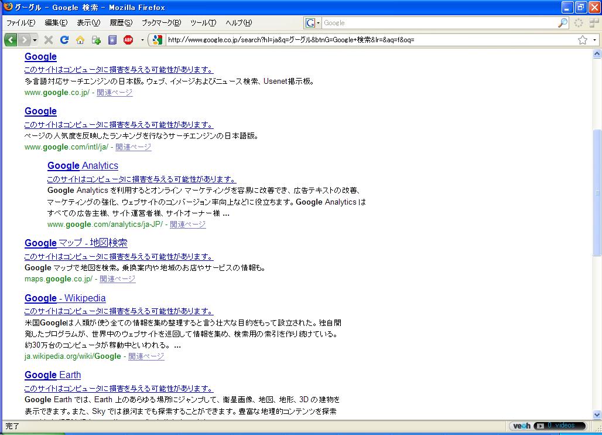Click the Google site favicon in address bar

[x=158, y=40]
